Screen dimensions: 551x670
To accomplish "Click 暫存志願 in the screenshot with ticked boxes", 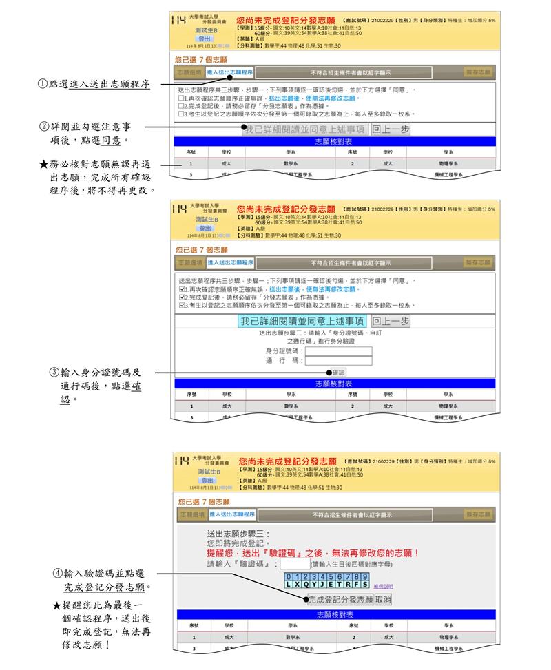I will click(x=478, y=262).
